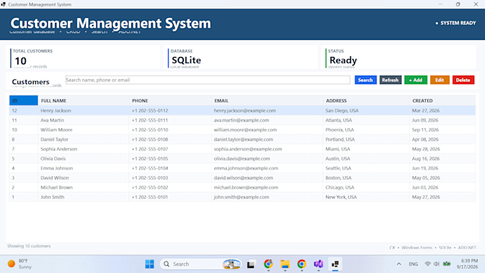Image resolution: width=485 pixels, height=273 pixels.
Task: Click address Seattle, USA
Action: (338, 168)
